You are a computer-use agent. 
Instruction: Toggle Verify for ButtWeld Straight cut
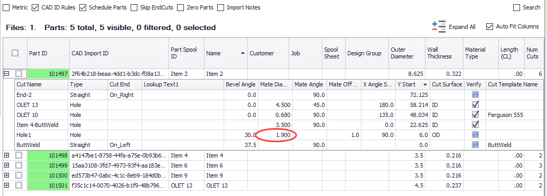click(x=475, y=145)
